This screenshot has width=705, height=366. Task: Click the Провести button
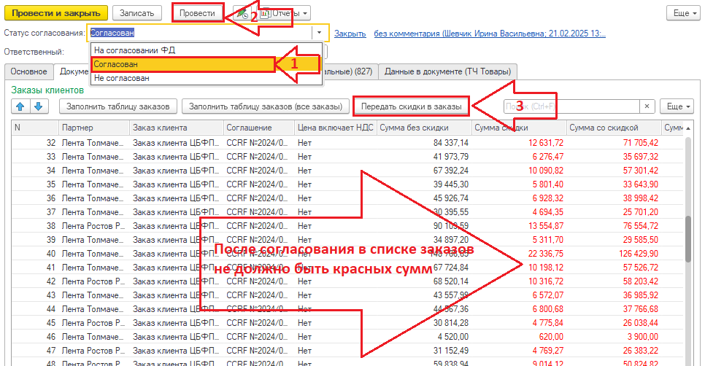pos(199,13)
